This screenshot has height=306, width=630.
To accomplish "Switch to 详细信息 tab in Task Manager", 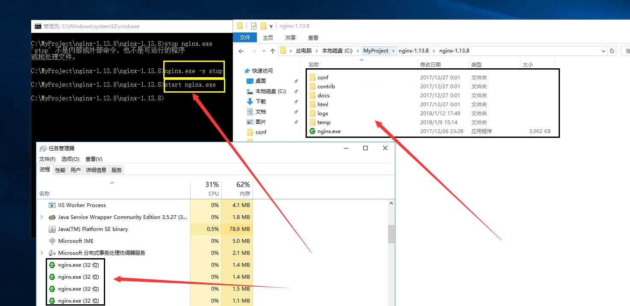I will 96,170.
